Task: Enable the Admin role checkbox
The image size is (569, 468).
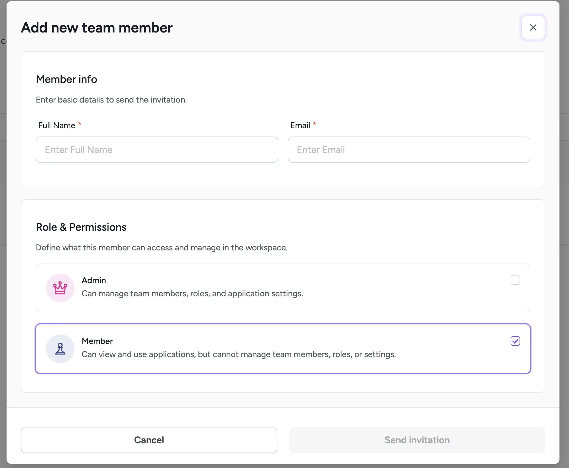Action: point(515,280)
